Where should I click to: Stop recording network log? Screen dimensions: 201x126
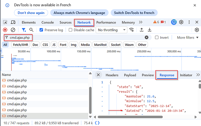click(5, 30)
